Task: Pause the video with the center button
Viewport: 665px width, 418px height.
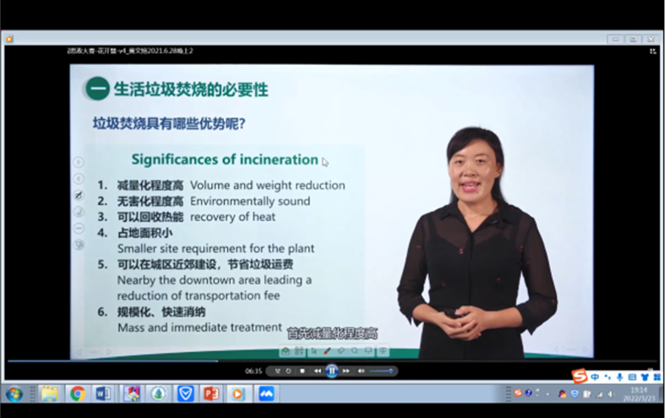Action: tap(332, 371)
